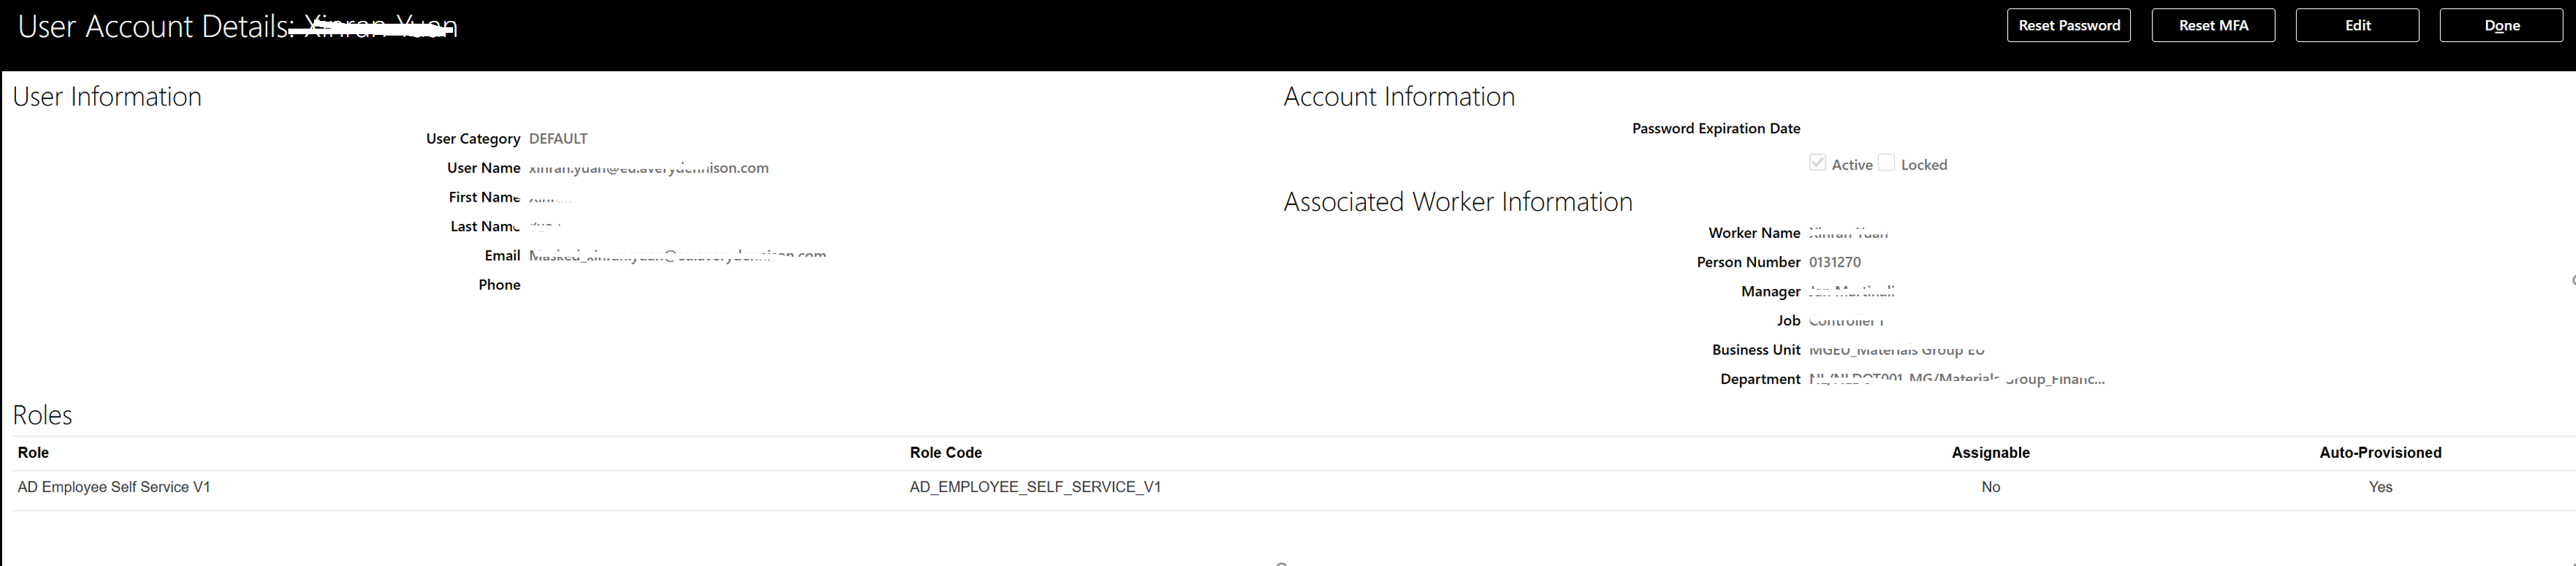Screen dimensions: 2576x566
Task: Toggle the Active checkbox
Action: pyautogui.click(x=1817, y=163)
